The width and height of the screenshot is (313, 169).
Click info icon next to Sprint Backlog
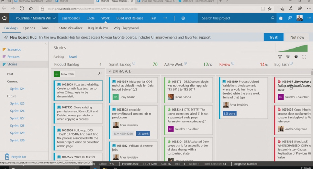click(134, 63)
